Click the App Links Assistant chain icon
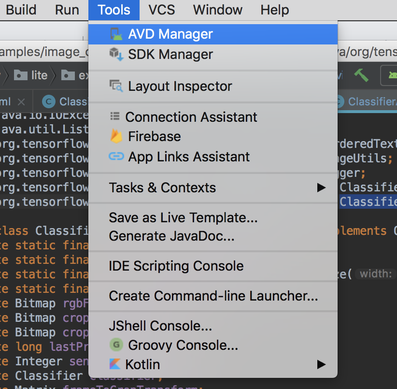The height and width of the screenshot is (389, 397). 116,157
